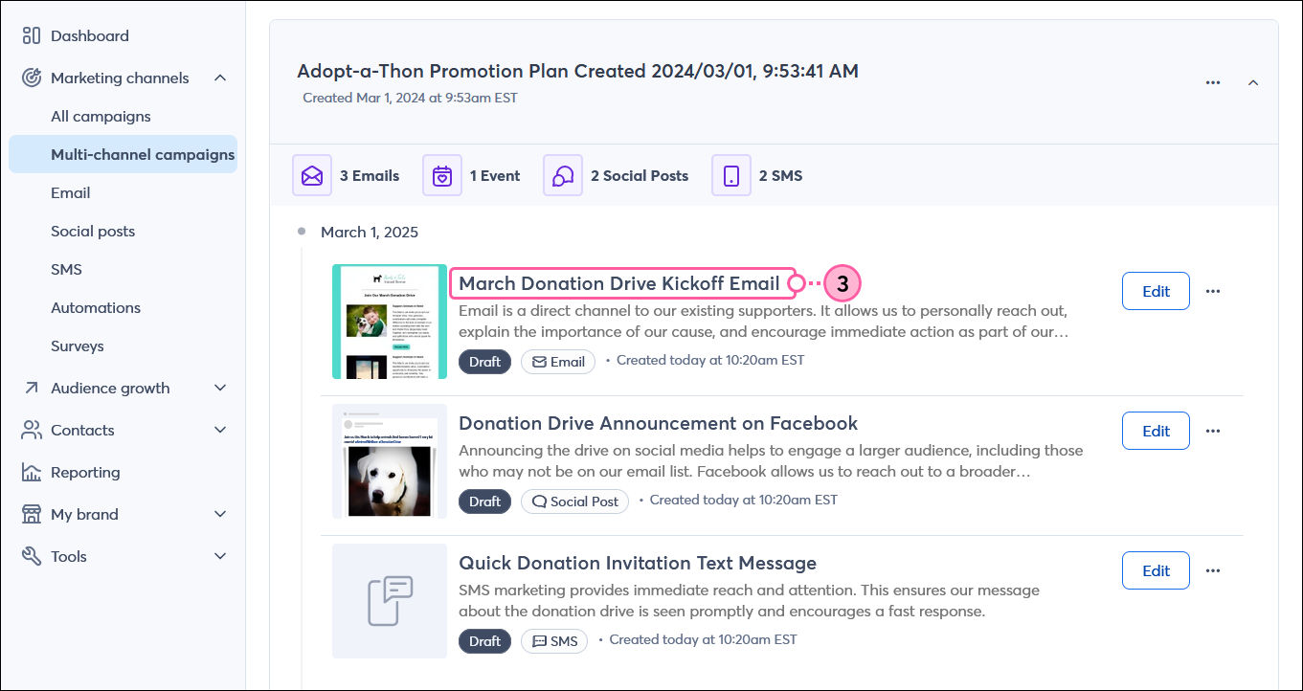Click Draft badge on Facebook announcement
The image size is (1303, 691).
[x=484, y=502]
